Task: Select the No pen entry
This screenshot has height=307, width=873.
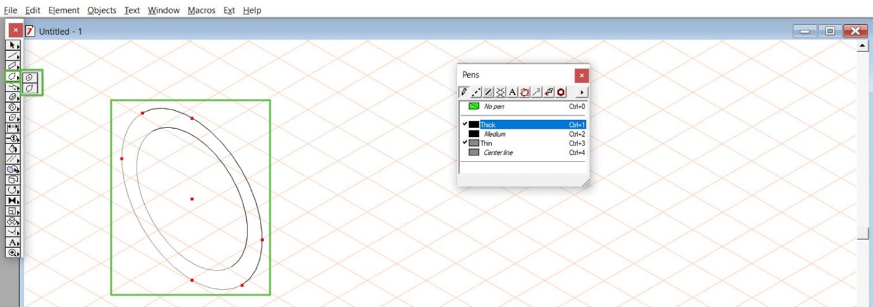Action: tap(523, 106)
